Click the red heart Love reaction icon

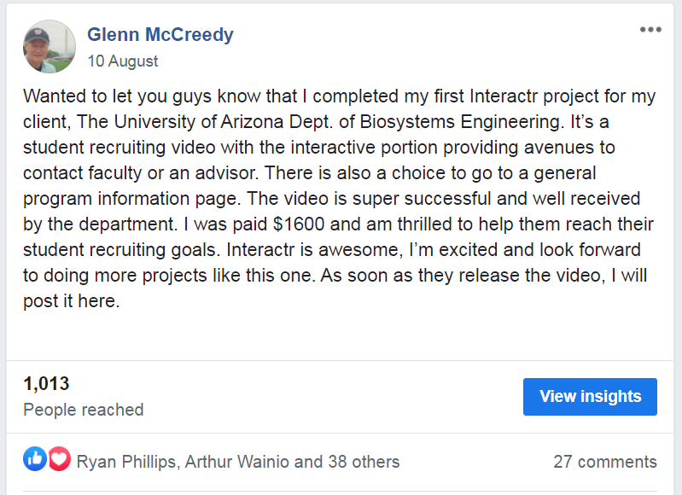[58, 460]
